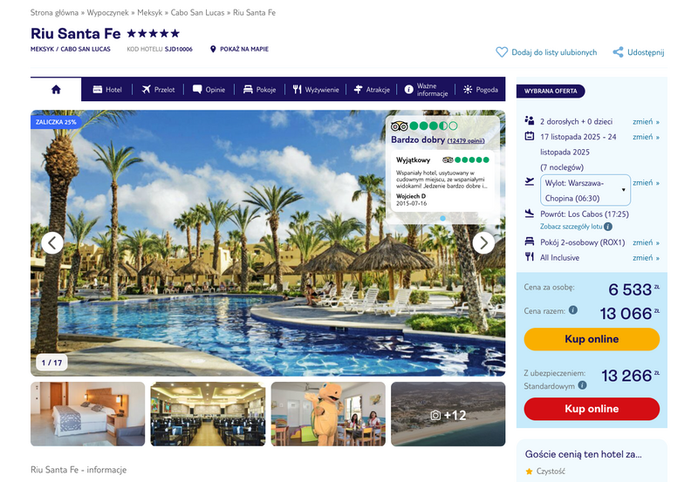698x482 pixels.
Task: Change travelers via zmień next to 2 dorosłych
Action: pos(646,121)
